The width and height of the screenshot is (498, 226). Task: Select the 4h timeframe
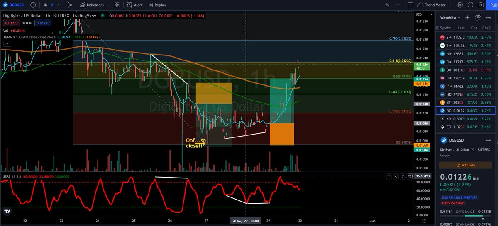click(x=44, y=5)
